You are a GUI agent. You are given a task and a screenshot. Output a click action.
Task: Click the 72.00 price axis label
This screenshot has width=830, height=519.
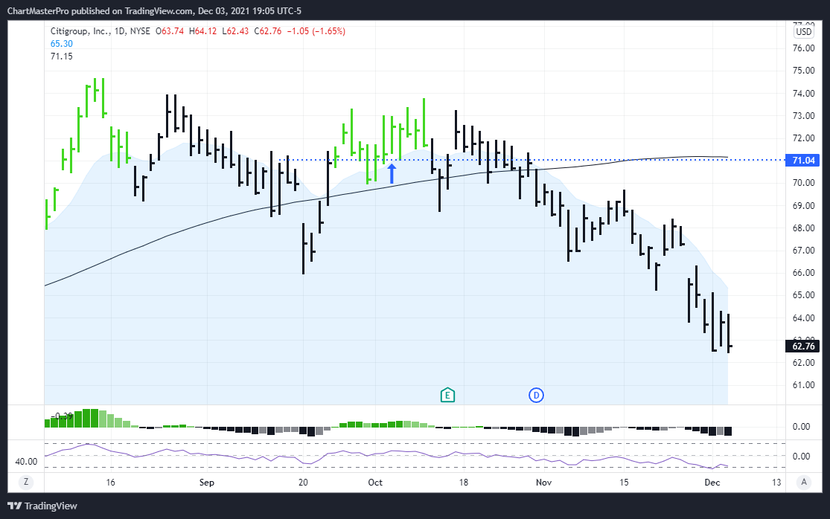(803, 138)
